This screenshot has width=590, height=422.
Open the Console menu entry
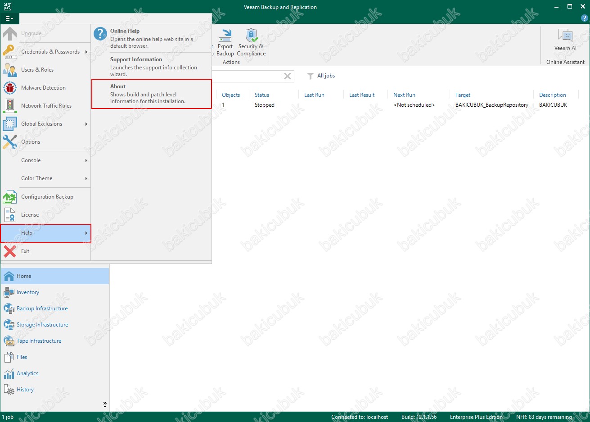tap(46, 160)
